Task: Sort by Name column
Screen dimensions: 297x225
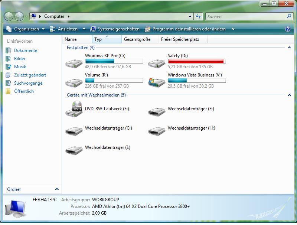Action: (77, 39)
